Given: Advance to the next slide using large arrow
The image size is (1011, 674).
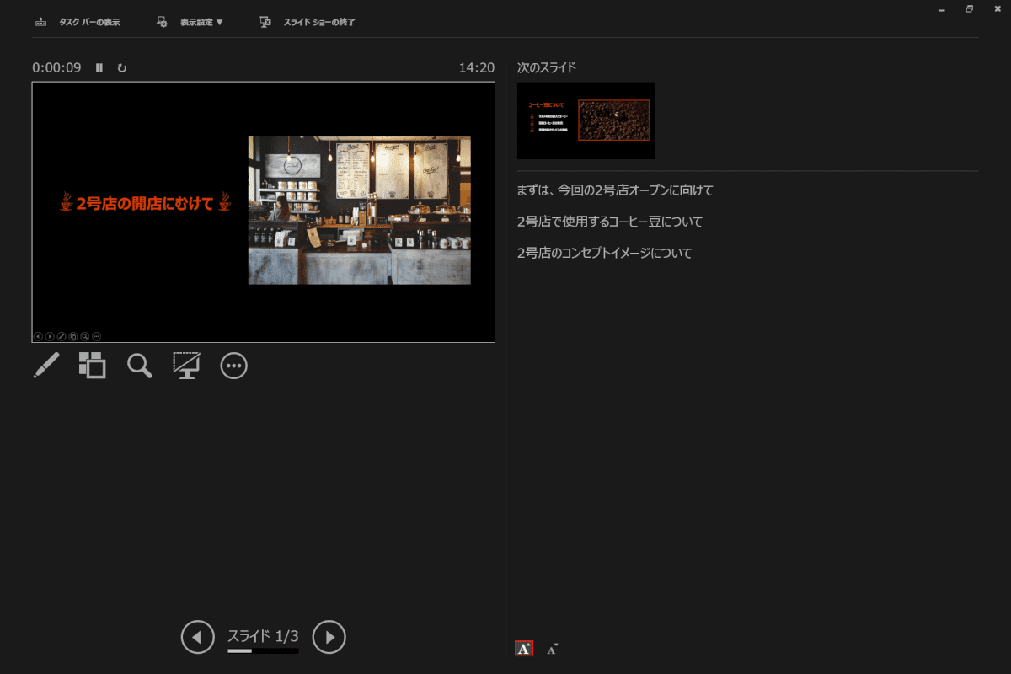Looking at the screenshot, I should pyautogui.click(x=329, y=637).
